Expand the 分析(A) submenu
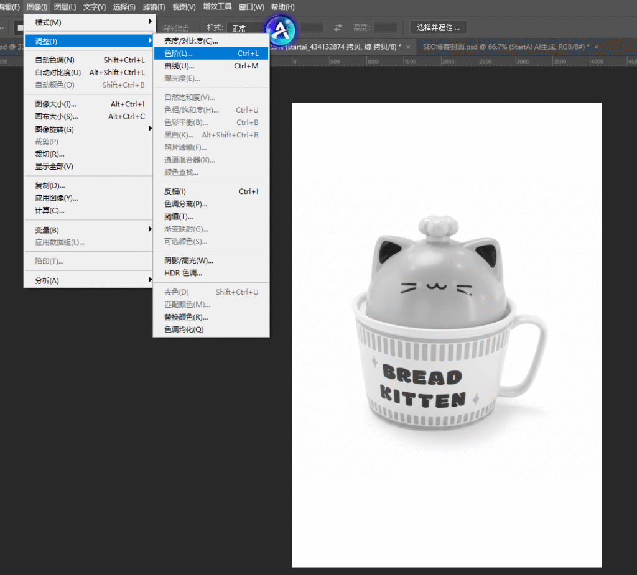The width and height of the screenshot is (637, 575). 88,280
